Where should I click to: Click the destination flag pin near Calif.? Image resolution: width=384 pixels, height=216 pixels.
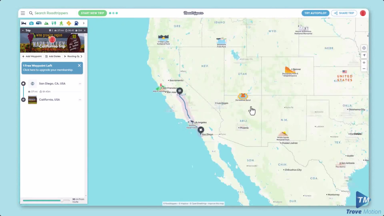pyautogui.click(x=179, y=91)
